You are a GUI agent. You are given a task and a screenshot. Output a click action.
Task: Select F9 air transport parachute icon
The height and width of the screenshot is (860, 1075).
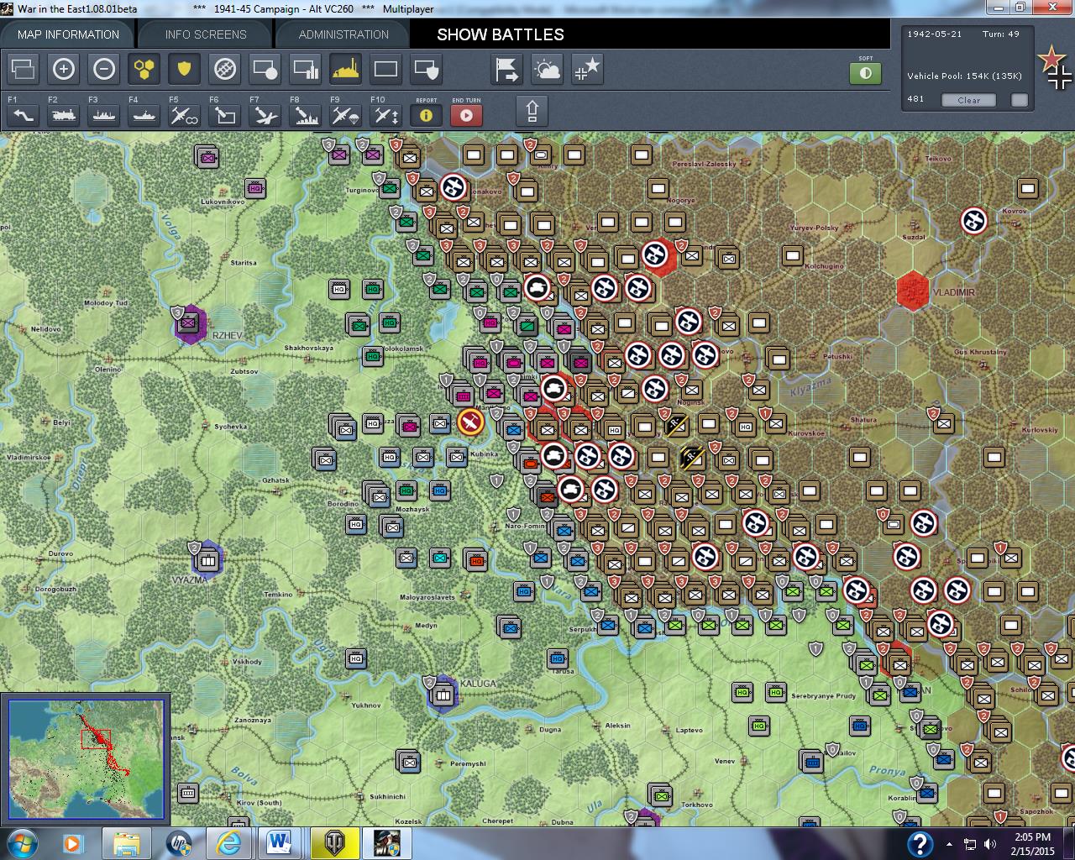346,115
